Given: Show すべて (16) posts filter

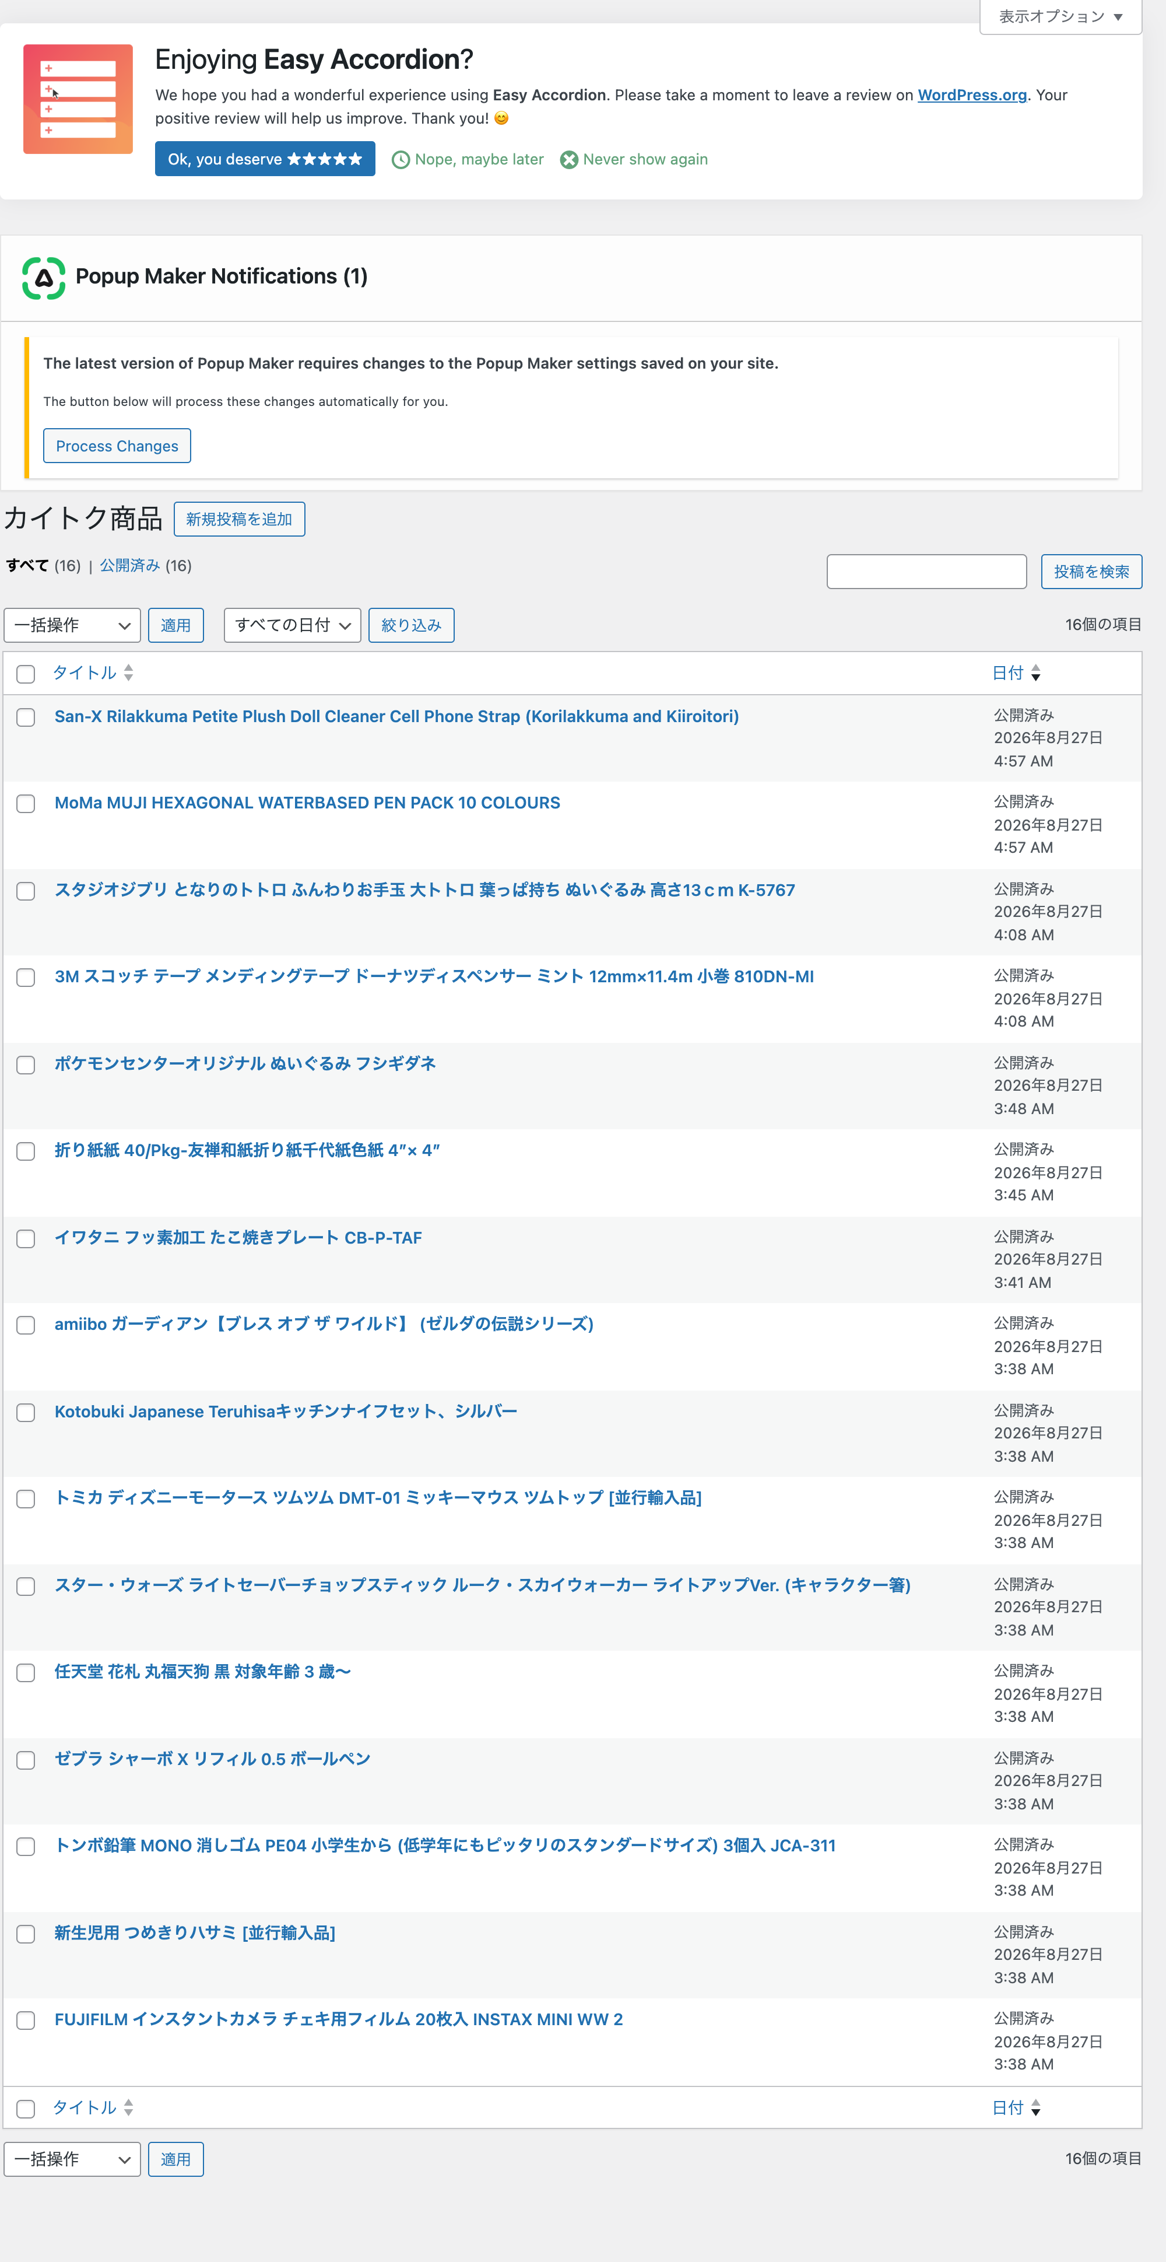Looking at the screenshot, I should click(x=43, y=566).
